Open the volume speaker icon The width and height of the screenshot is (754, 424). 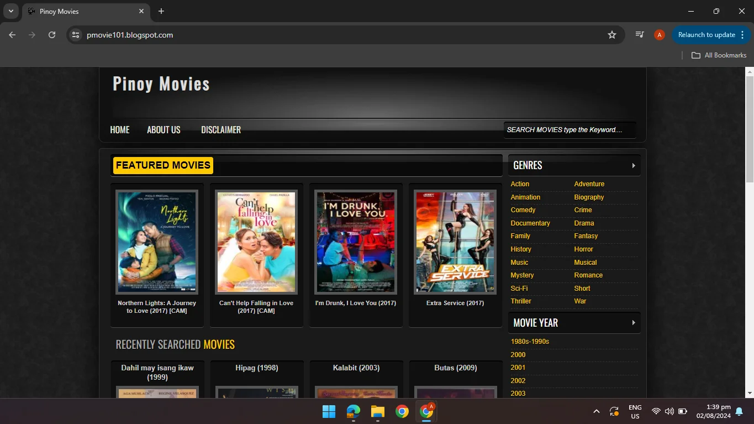tap(669, 411)
